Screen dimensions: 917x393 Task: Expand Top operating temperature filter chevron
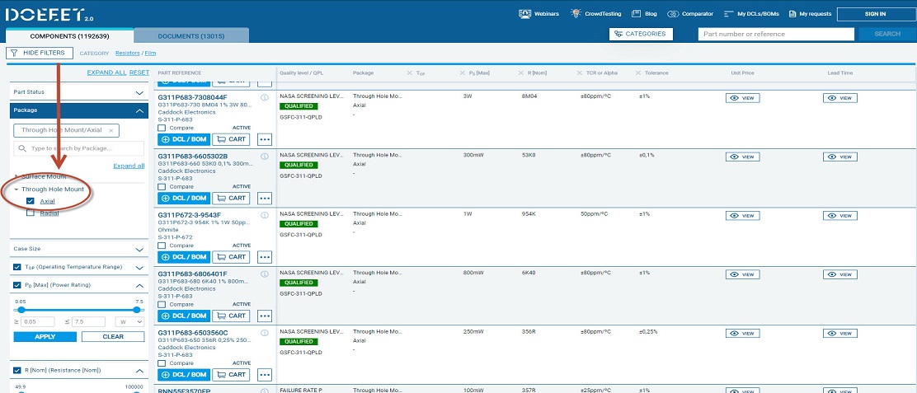point(139,268)
